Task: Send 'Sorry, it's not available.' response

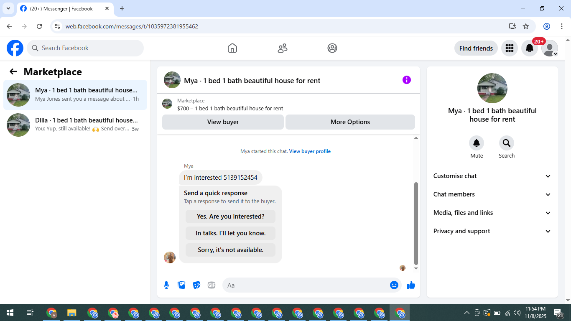Action: click(x=231, y=250)
